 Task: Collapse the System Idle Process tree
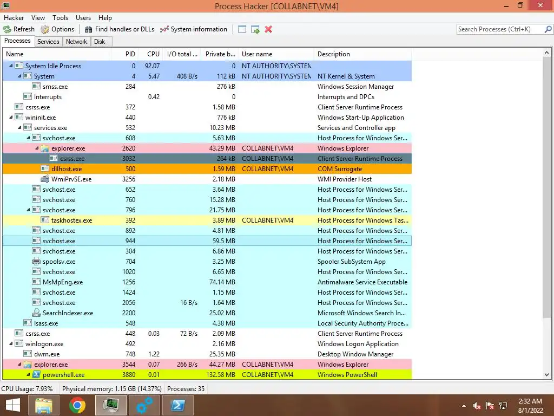coord(11,66)
